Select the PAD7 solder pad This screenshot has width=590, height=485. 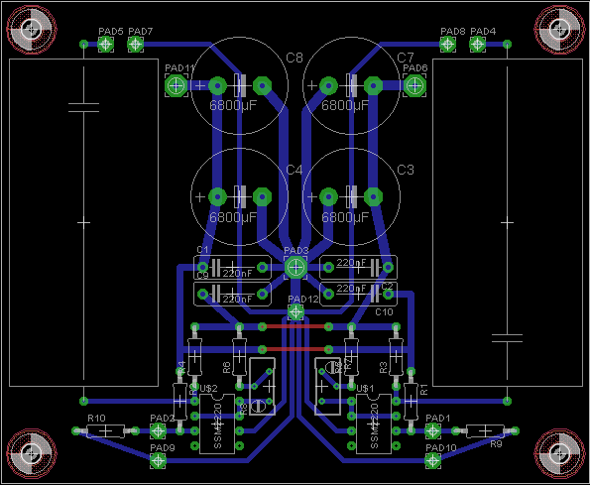136,45
